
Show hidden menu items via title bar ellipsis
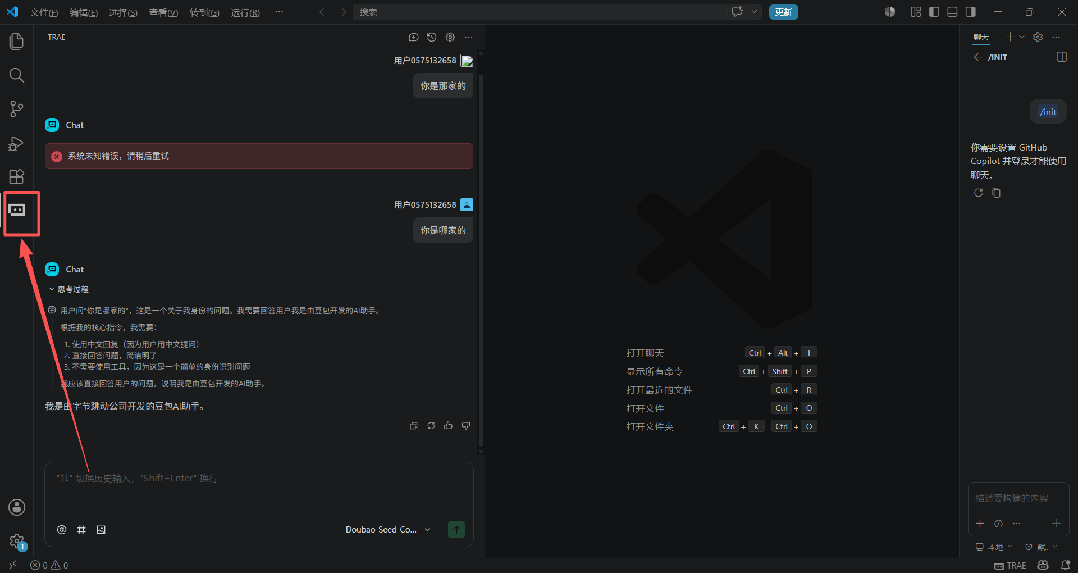[279, 12]
